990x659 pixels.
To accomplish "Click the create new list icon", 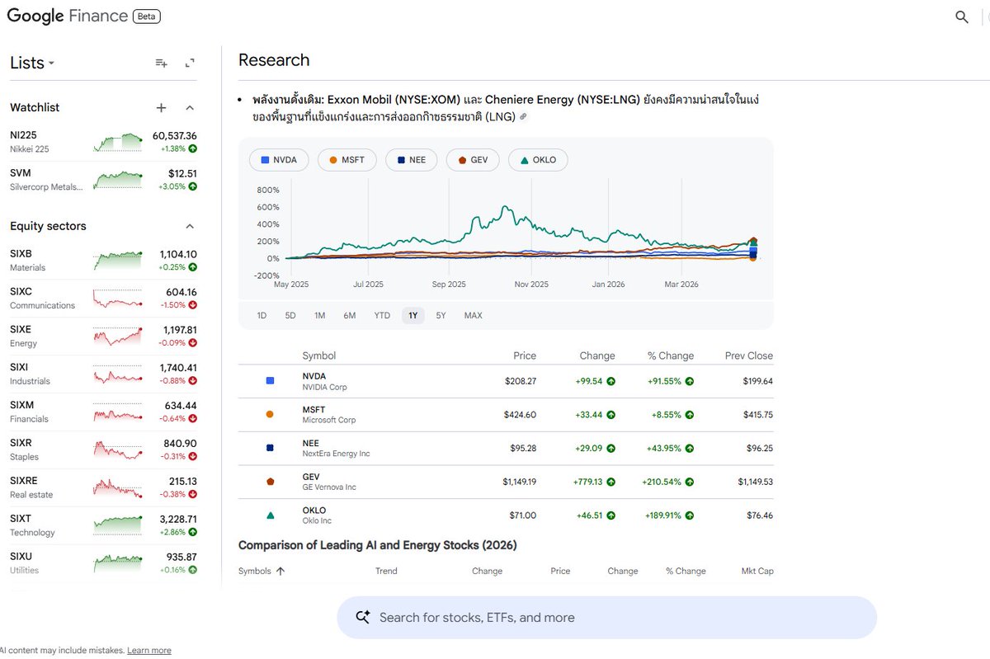I will point(162,64).
